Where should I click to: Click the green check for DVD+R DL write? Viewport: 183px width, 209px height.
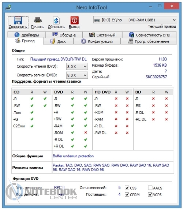(85, 146)
